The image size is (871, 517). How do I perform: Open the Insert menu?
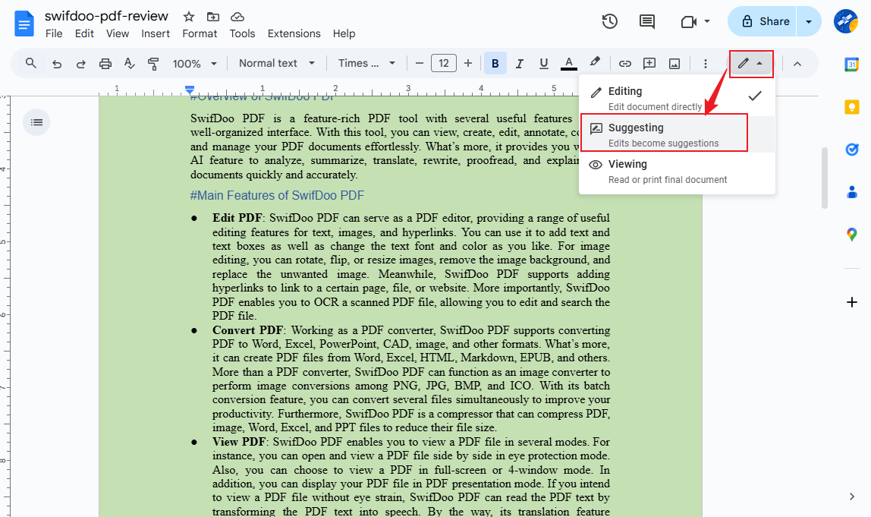click(156, 33)
